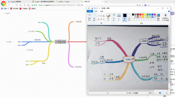Click the Paint zoom slider handle
The height and width of the screenshot is (98, 175).
(160, 93)
